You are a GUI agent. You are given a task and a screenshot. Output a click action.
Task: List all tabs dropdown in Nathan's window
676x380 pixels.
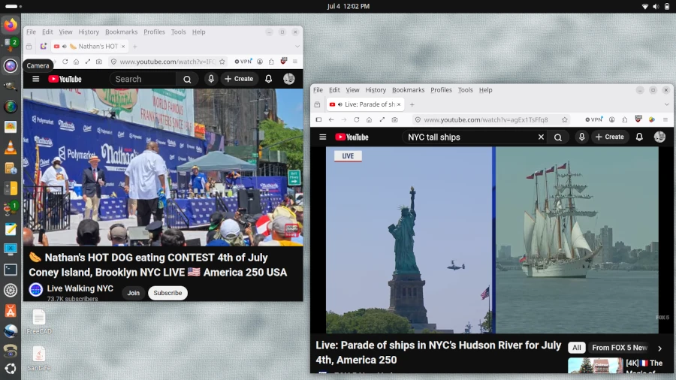(297, 46)
